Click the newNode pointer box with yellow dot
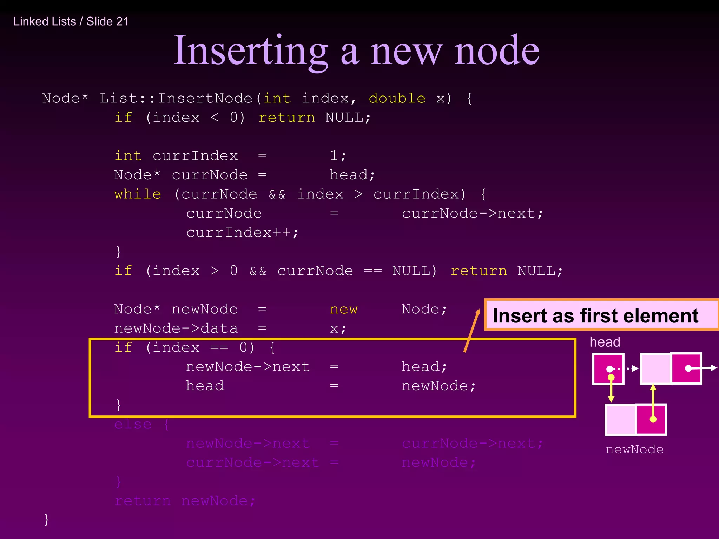The image size is (719, 539). click(x=651, y=419)
